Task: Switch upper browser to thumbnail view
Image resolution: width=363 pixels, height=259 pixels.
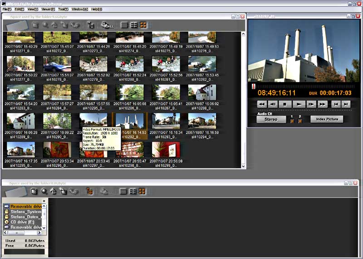Action: coord(143,25)
